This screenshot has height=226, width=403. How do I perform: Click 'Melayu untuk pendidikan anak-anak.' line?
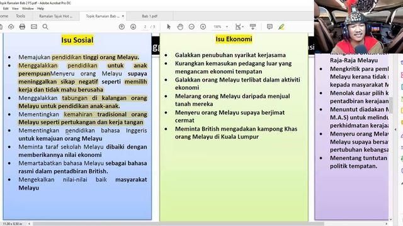pyautogui.click(x=69, y=106)
